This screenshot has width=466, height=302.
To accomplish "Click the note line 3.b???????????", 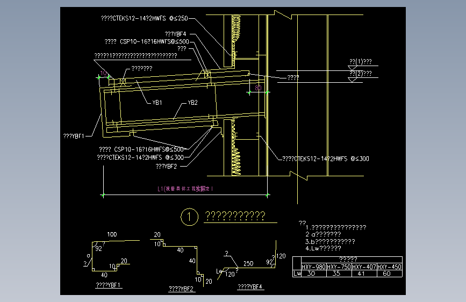I will 330,242.
